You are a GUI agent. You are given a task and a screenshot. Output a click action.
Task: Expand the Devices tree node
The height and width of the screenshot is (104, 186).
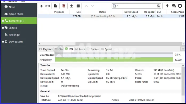point(3,42)
